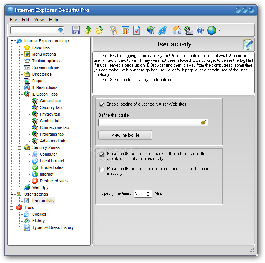Select the Typed Address History icon
The image size is (265, 263).
(27, 227)
